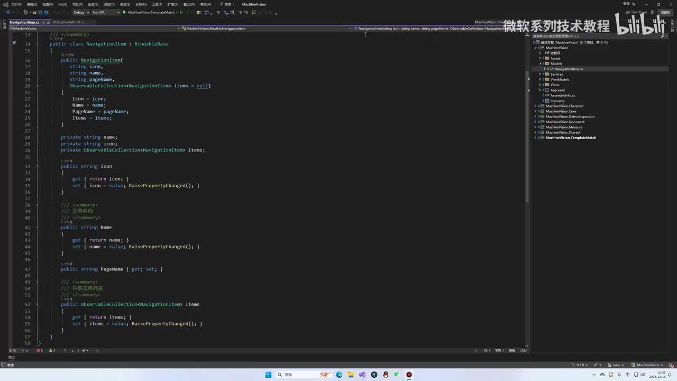Screen dimensions: 677x381
Task: Click the green Start Debugging play icon
Action: click(x=124, y=12)
